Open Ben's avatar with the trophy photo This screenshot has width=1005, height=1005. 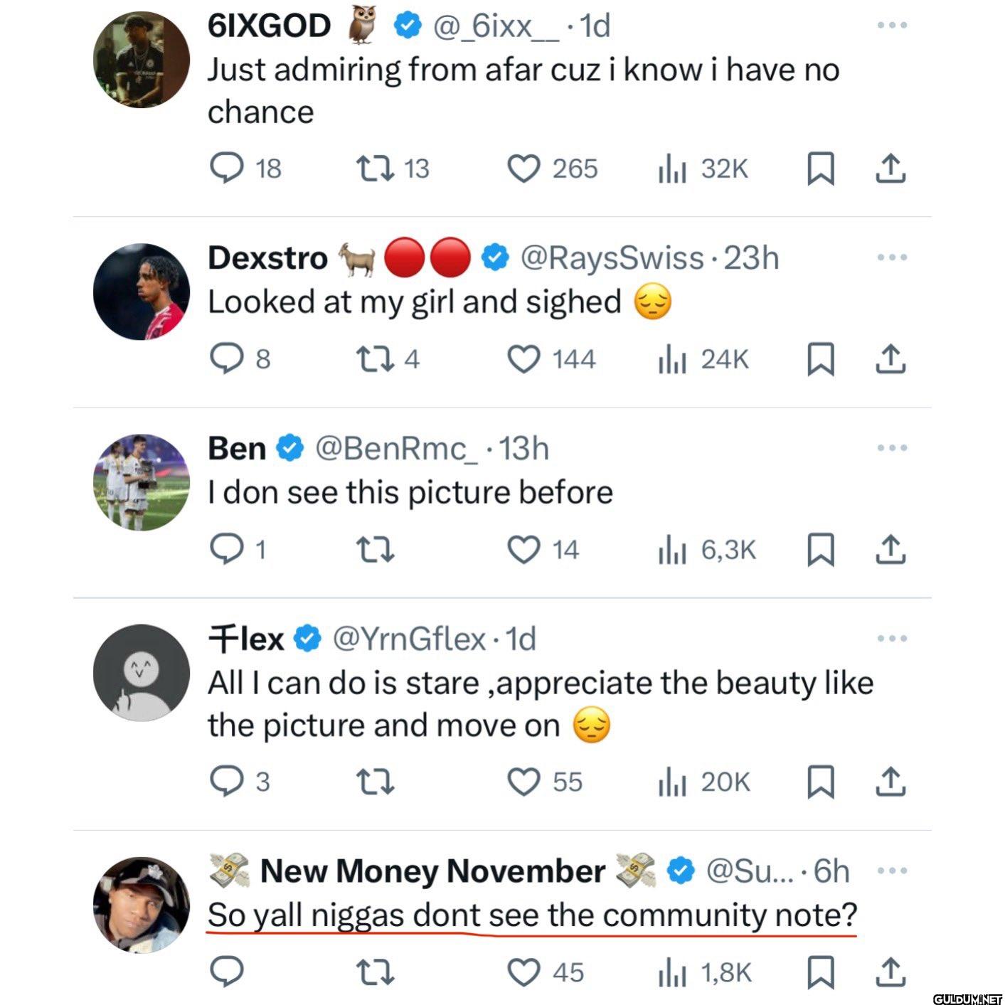coord(142,482)
